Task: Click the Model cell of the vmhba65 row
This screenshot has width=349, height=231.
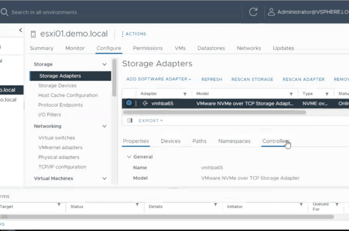Action: click(x=245, y=103)
